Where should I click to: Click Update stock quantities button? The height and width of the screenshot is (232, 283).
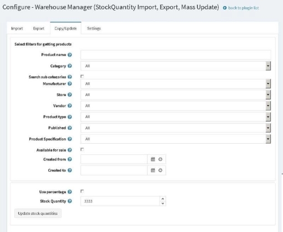pyautogui.click(x=38, y=213)
